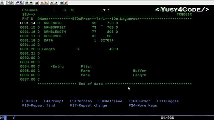Click F10=Cursor function key label
Viewport: 214px width, 120px height.
point(140,101)
